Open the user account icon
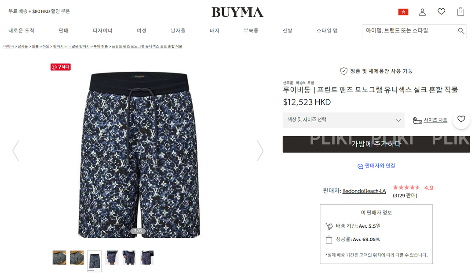Screen dimensions: 475x276 tap(422, 12)
